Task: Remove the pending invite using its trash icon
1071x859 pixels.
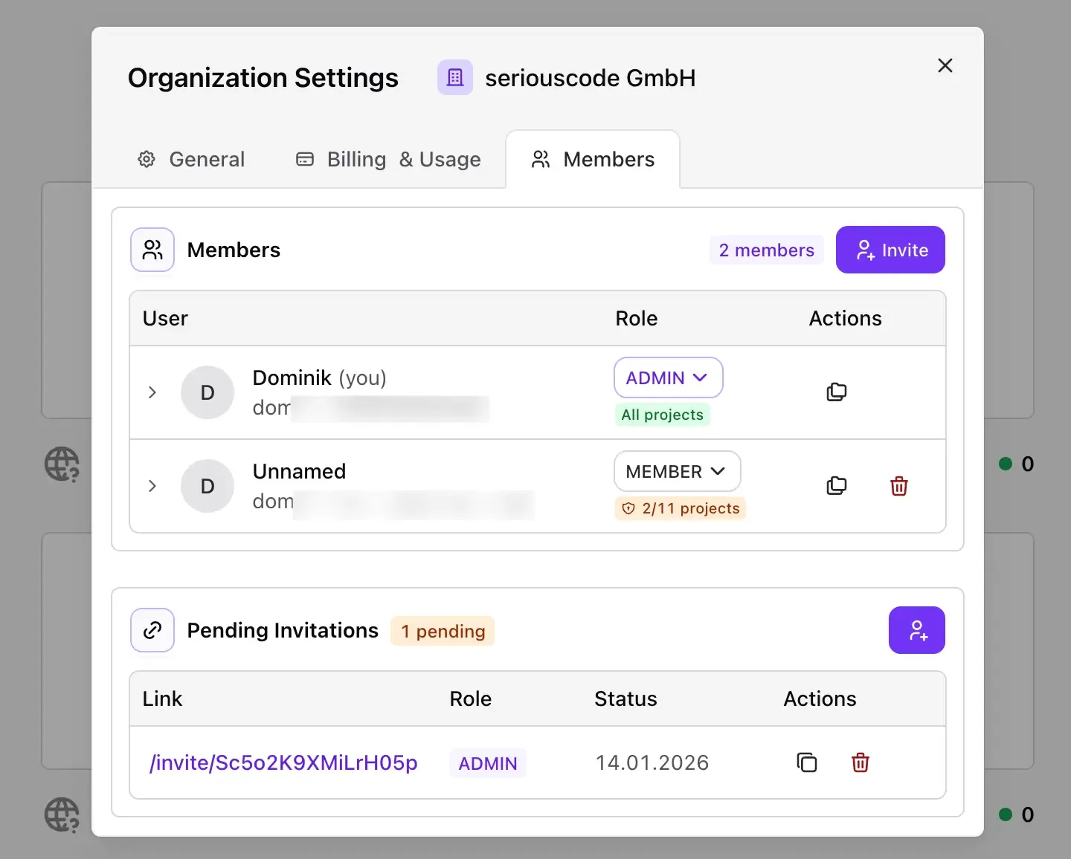Action: (x=860, y=762)
